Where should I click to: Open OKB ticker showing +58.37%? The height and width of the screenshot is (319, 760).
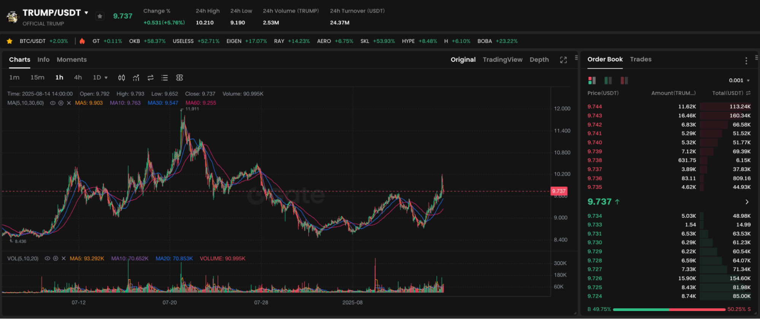tap(147, 41)
